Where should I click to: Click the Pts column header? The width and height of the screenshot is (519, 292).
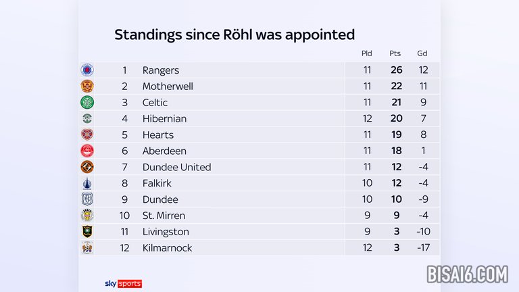[x=395, y=53]
